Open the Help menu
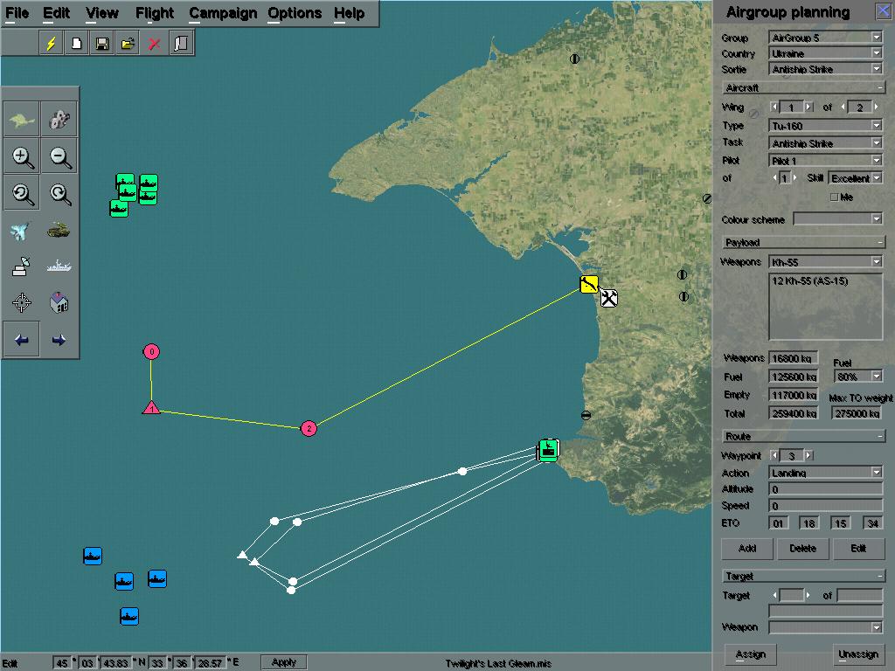The image size is (895, 671). [x=350, y=13]
